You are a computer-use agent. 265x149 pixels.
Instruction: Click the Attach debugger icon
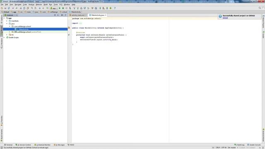point(70,8)
